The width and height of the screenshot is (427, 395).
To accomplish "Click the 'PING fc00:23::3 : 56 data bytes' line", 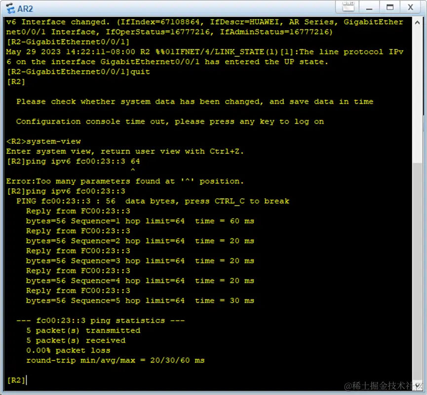I will click(x=153, y=201).
